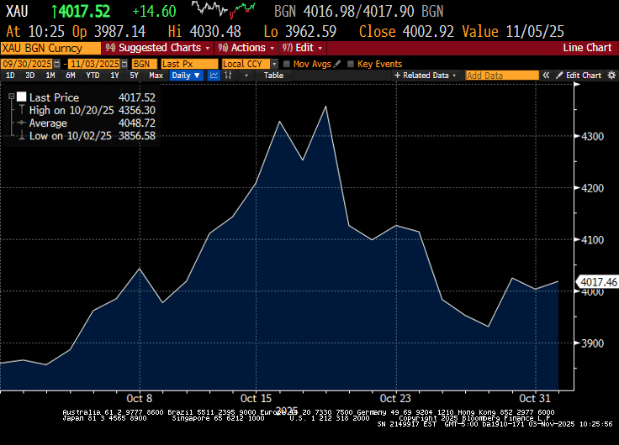The height and width of the screenshot is (445, 619).
Task: Select the 1Y time range
Action: point(114,76)
